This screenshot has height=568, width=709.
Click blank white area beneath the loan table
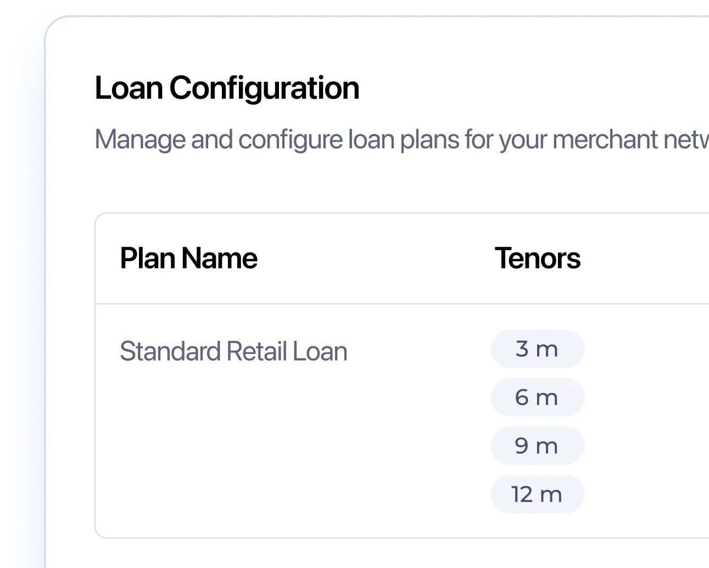pos(330,554)
